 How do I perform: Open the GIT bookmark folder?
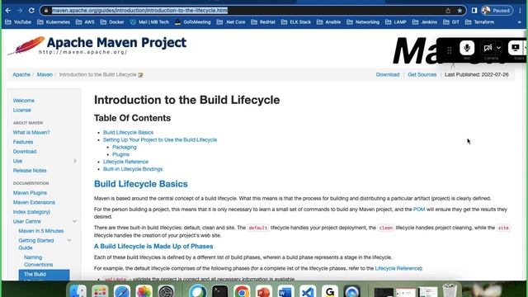[x=451, y=22]
